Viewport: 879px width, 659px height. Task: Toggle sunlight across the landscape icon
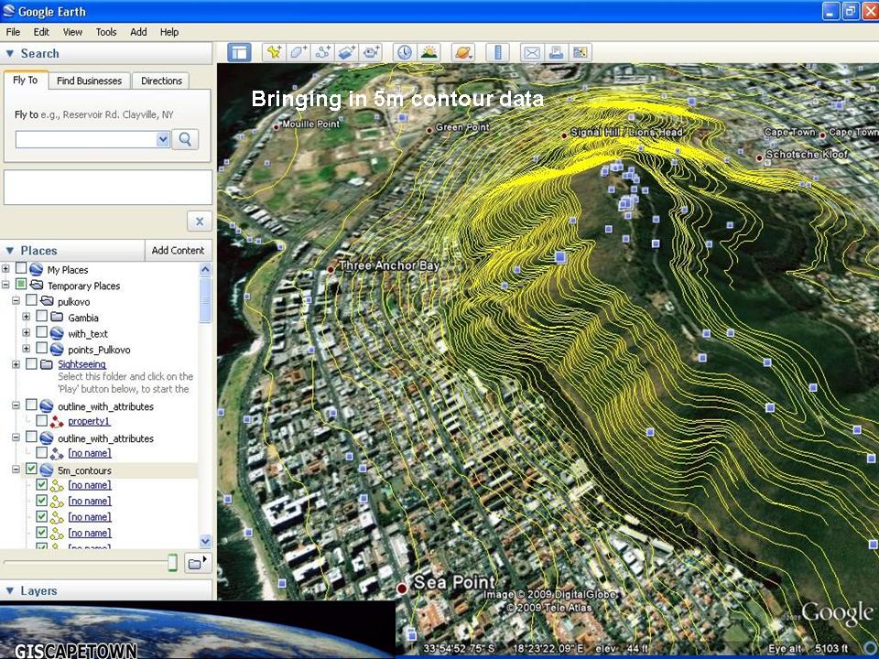coord(429,53)
